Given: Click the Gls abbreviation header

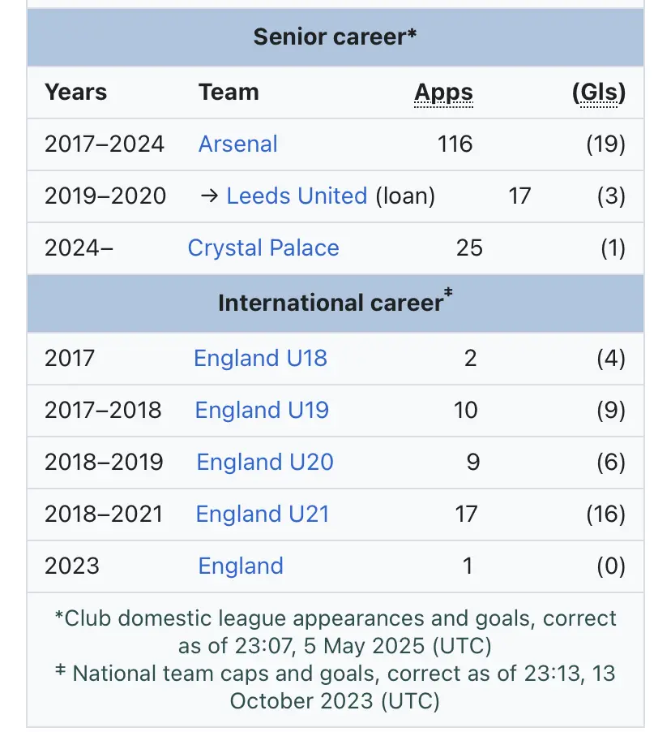Looking at the screenshot, I should click(x=599, y=93).
